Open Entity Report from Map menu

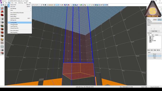coord(20,15)
